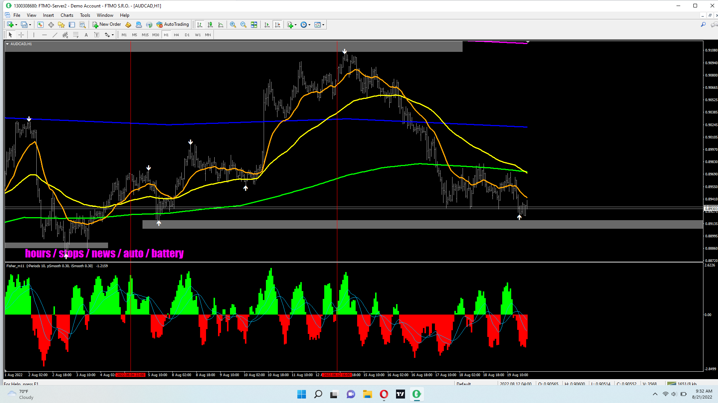
Task: Expand the Indicators list dropdown
Action: (295, 25)
